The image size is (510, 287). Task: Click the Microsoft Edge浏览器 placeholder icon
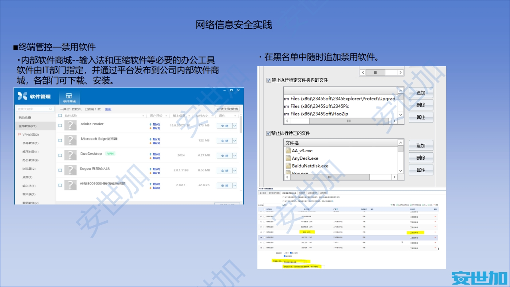click(71, 140)
